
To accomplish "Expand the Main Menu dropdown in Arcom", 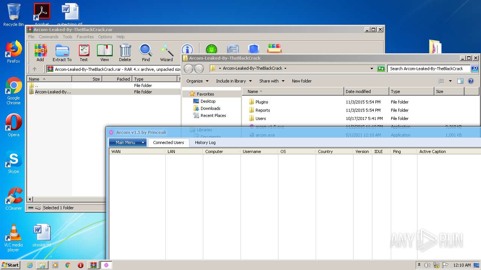I will (x=143, y=142).
